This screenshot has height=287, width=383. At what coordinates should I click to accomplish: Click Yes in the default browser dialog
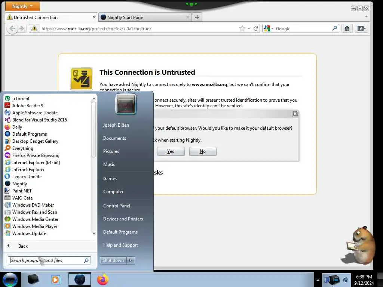171,151
